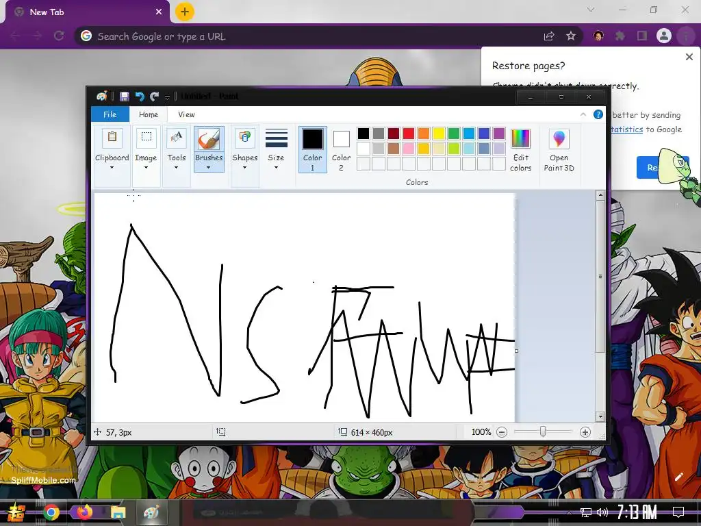Close the Restore pages popup
This screenshot has width=701, height=526.
(x=689, y=57)
